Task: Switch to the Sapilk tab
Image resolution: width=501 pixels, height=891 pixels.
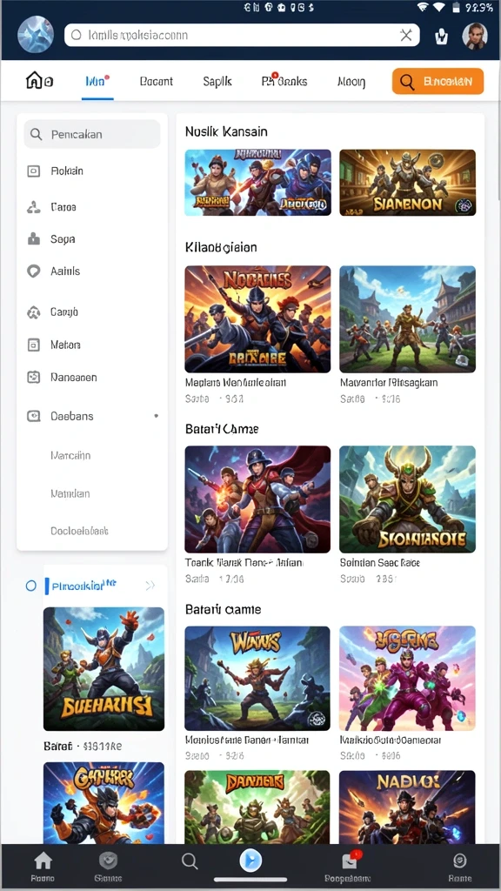Action: click(x=217, y=81)
